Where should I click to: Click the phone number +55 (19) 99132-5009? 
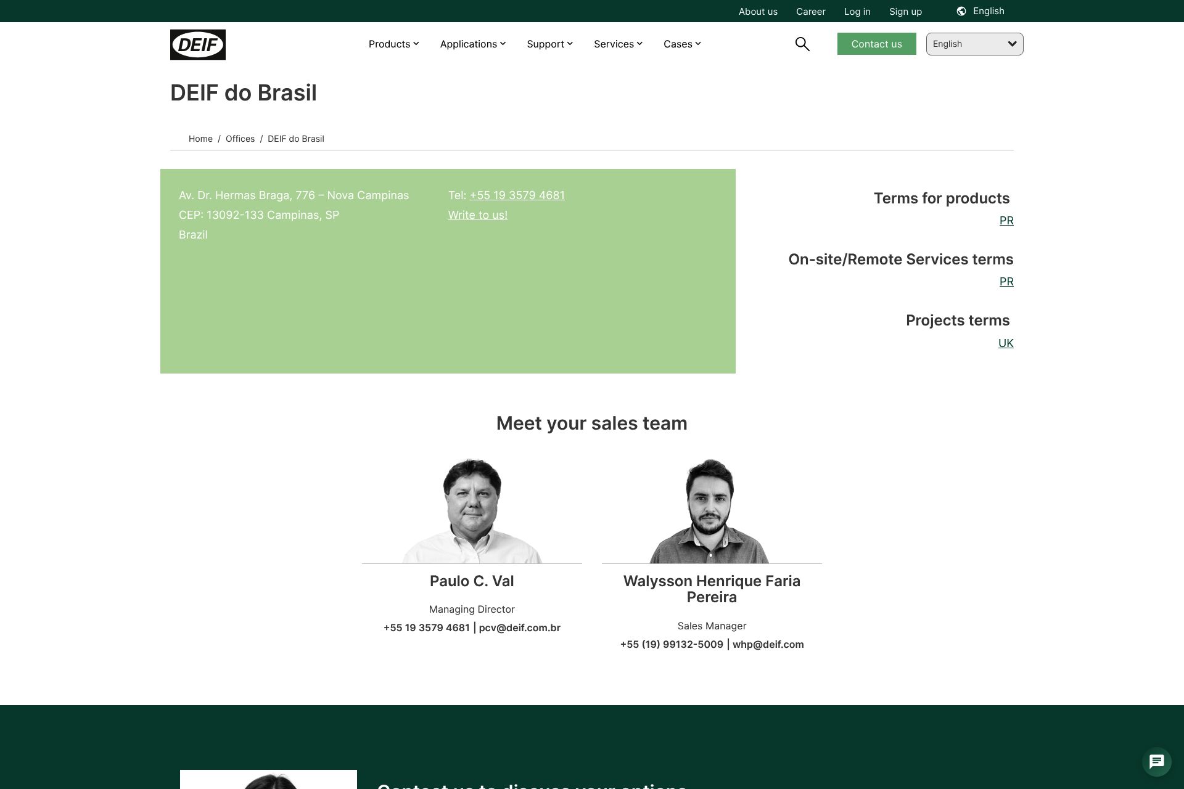pos(672,645)
